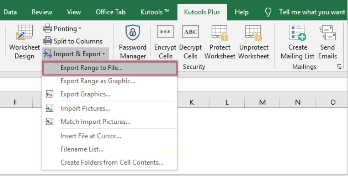Select column F header
348x176 pixels.
(15, 102)
